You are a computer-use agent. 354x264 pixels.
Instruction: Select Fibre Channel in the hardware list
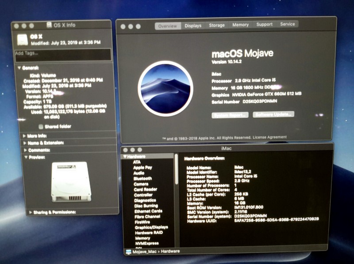pos(147,216)
